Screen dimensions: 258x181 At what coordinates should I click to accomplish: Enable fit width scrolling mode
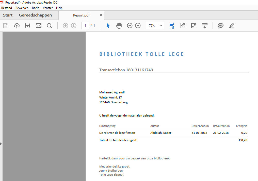point(172,26)
